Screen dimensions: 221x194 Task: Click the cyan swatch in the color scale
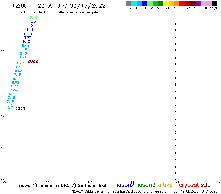(134, 4)
